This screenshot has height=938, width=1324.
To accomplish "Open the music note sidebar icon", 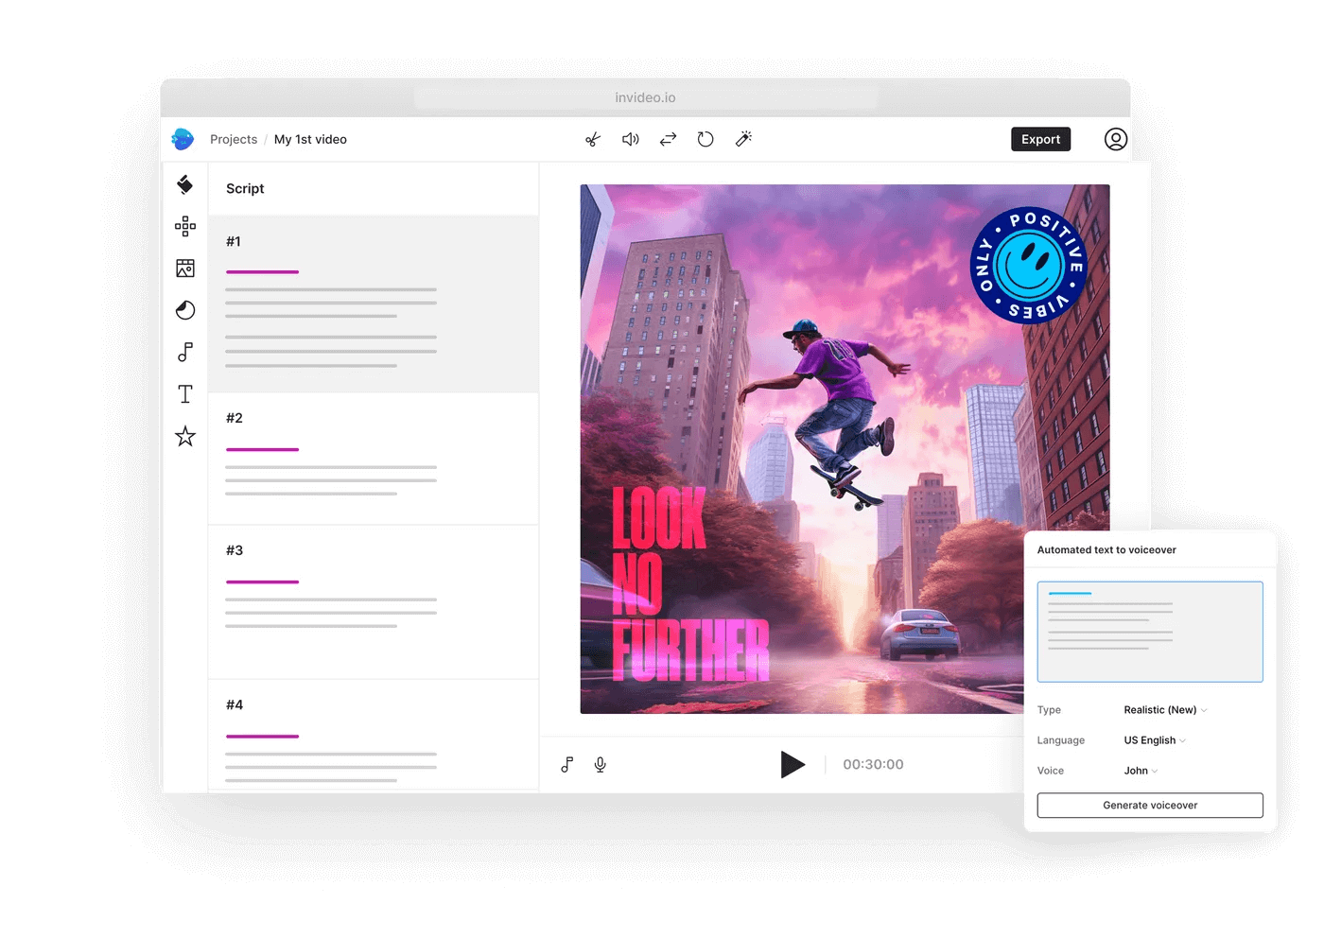I will tap(185, 352).
